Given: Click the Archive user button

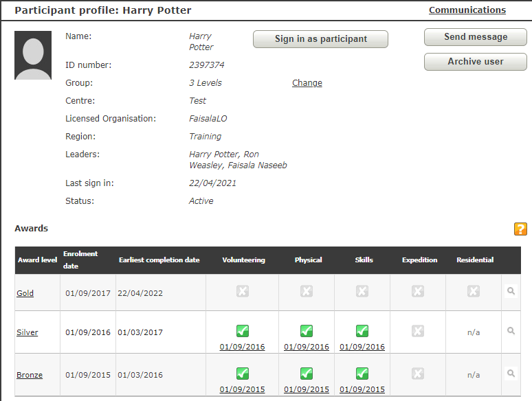Looking at the screenshot, I should tap(476, 62).
